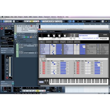Viewport: 110px width, 110px height.
Task: Select the Timbre Mixer tab
Action: (42, 56)
